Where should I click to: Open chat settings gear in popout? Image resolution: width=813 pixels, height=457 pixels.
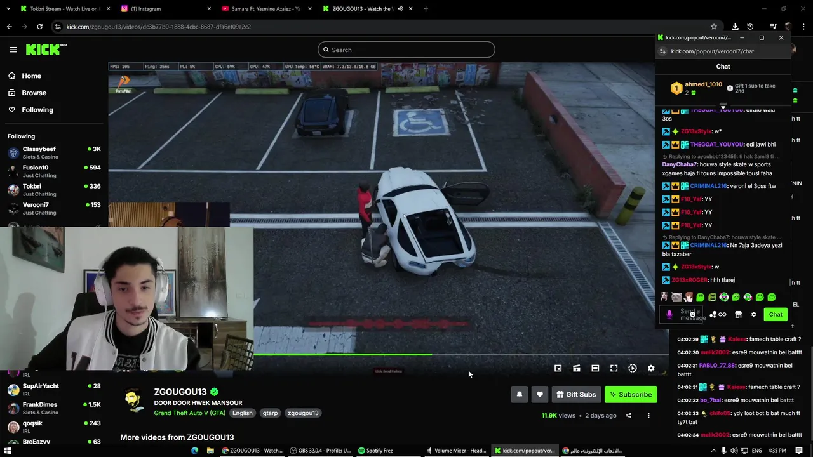753,315
